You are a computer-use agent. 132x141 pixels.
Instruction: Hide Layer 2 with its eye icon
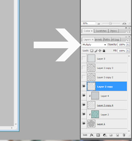[x=84, y=114]
